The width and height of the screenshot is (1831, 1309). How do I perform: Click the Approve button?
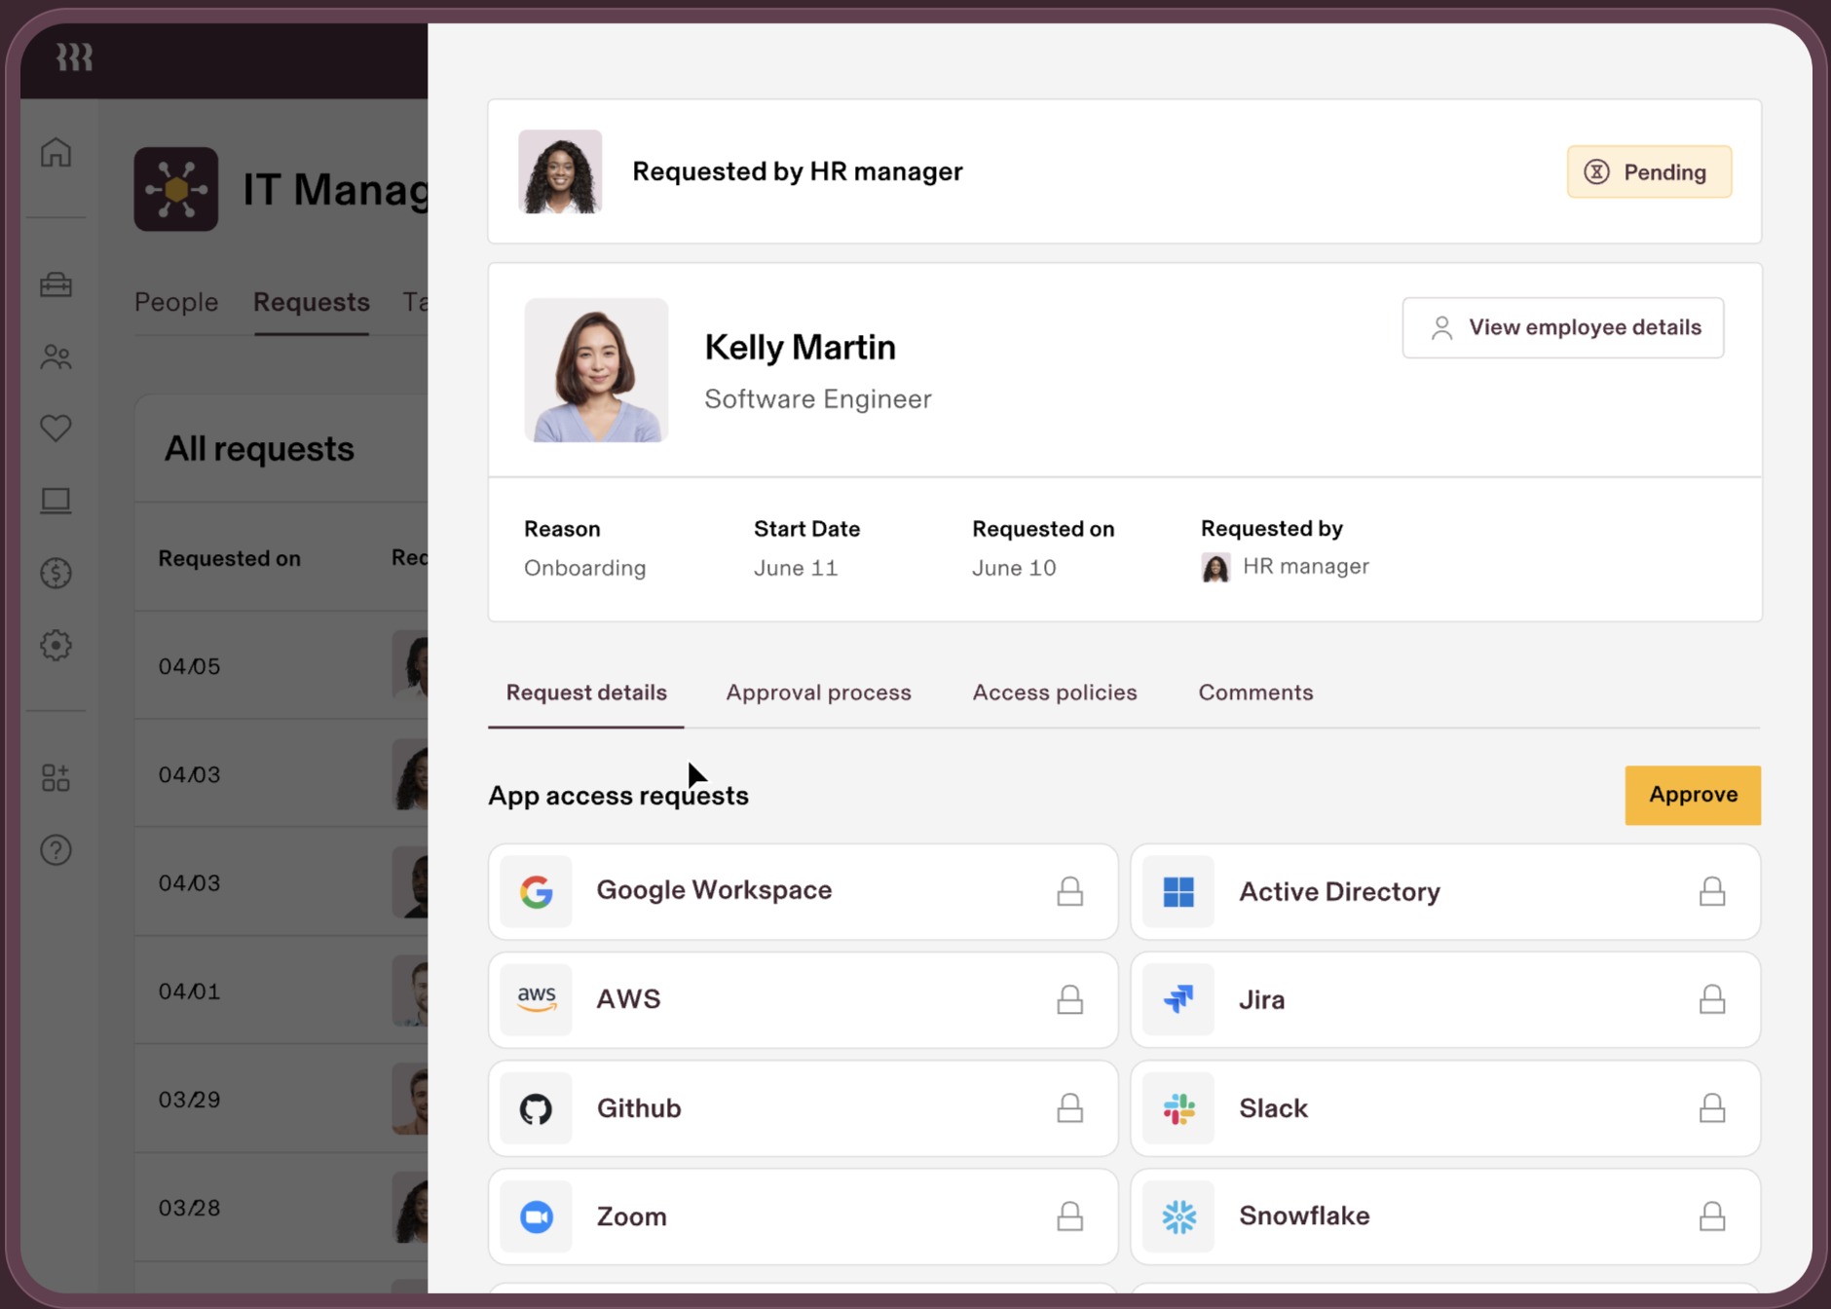[1693, 795]
